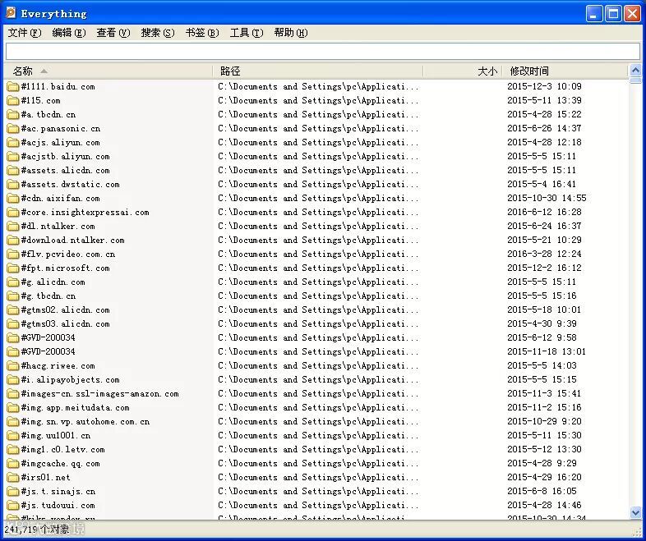Open the 编辑(E) menu
The height and width of the screenshot is (541, 646).
click(x=69, y=33)
